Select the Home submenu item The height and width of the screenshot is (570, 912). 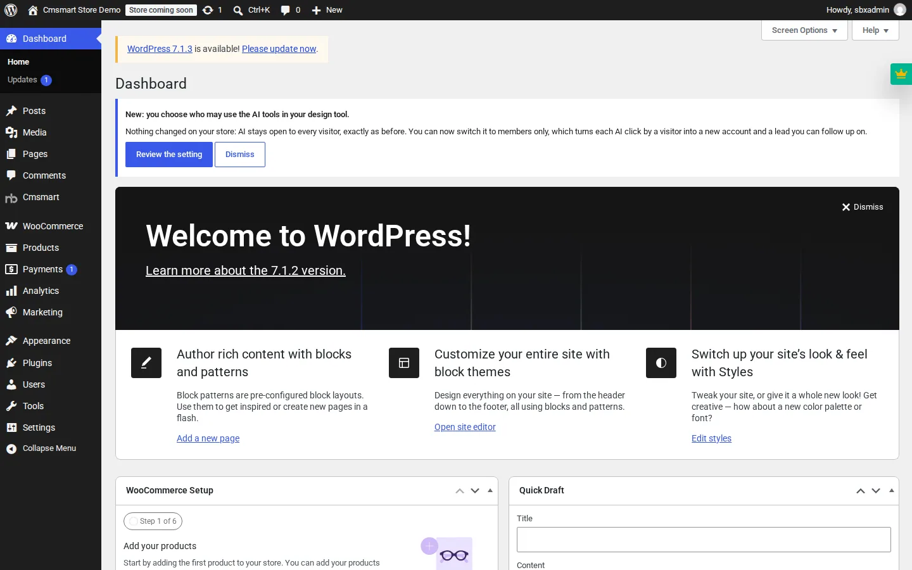click(51, 62)
